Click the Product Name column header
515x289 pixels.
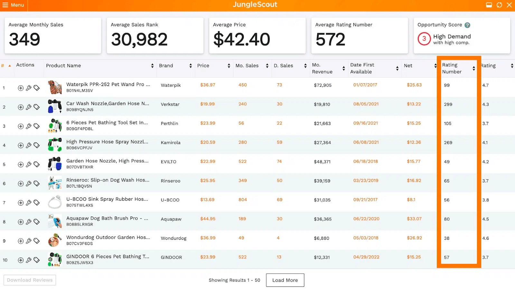click(x=63, y=66)
